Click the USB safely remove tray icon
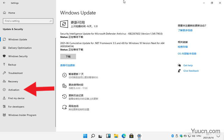This screenshot has height=140, width=224. [177, 136]
